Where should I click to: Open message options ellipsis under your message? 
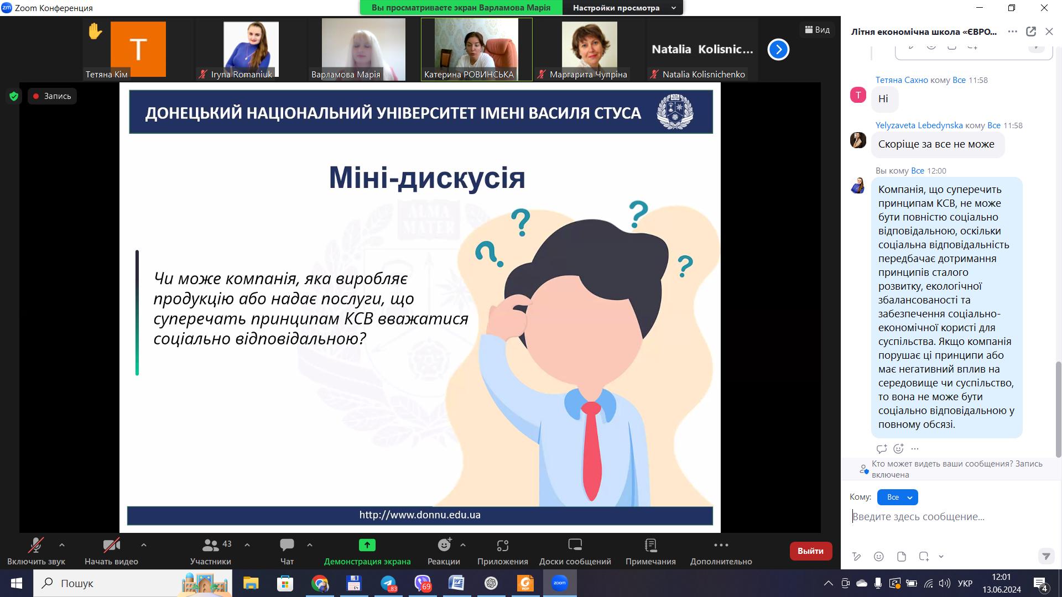[915, 449]
